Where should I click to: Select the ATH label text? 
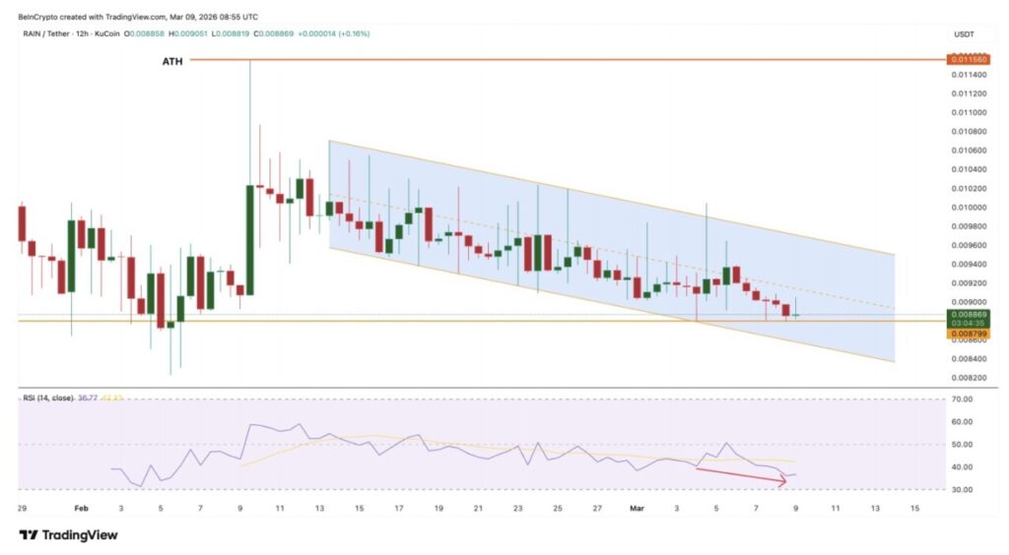(171, 61)
